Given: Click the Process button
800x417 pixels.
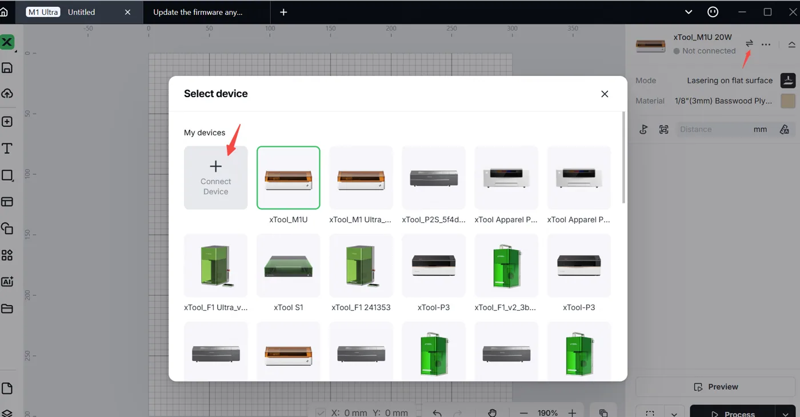Looking at the screenshot, I should click(x=733, y=414).
